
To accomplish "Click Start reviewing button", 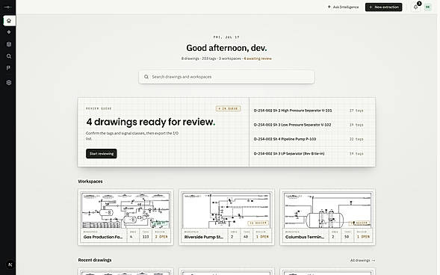I will [102, 153].
